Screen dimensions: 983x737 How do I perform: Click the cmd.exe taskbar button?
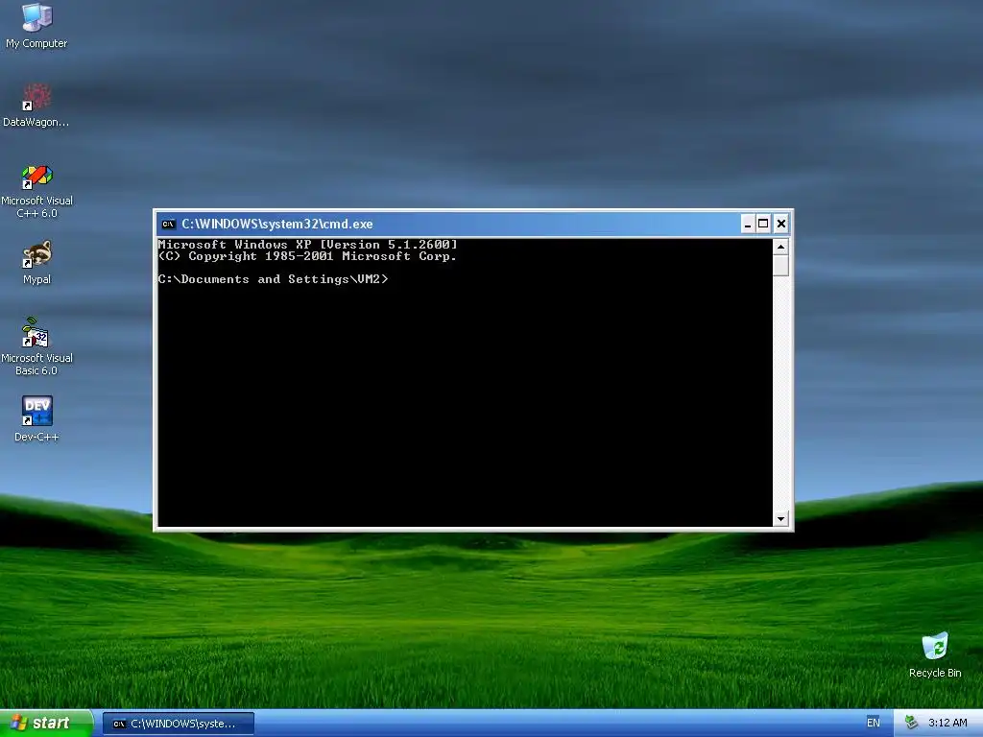pos(178,724)
